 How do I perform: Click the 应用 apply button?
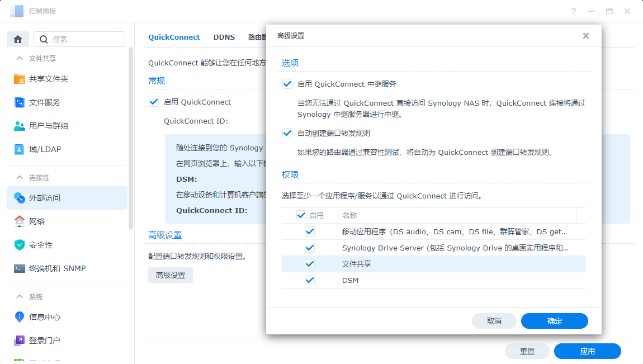[587, 351]
